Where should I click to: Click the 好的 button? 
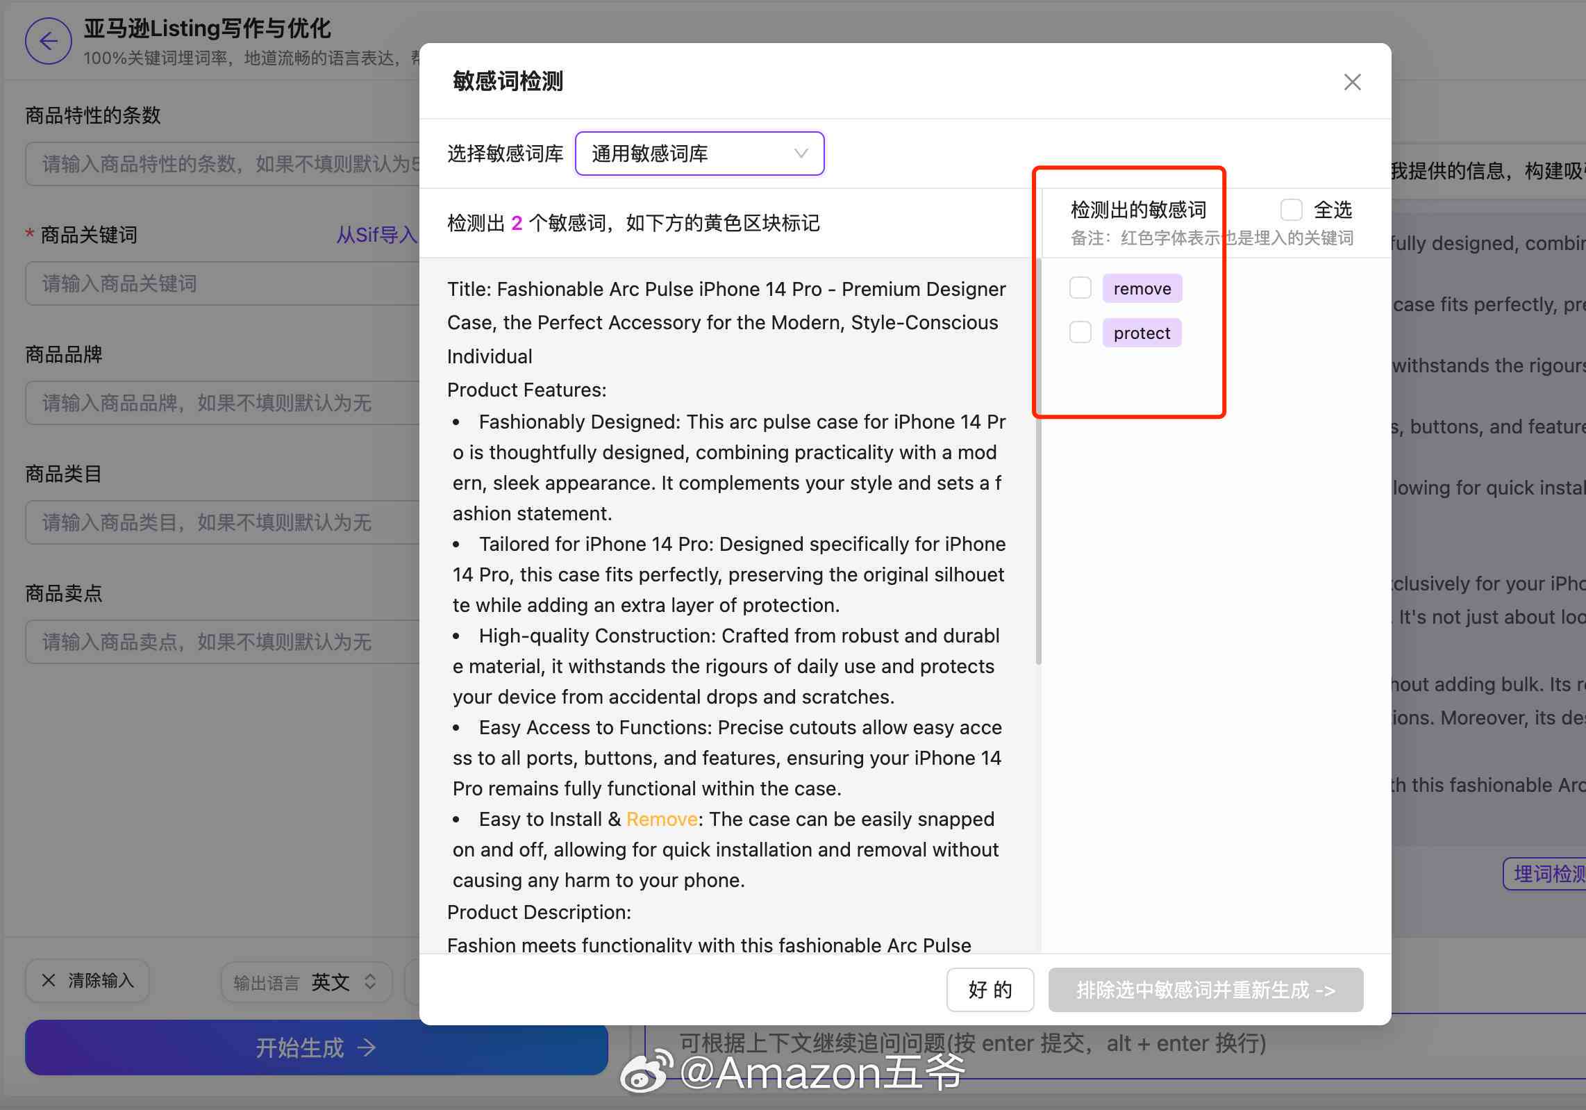click(990, 989)
